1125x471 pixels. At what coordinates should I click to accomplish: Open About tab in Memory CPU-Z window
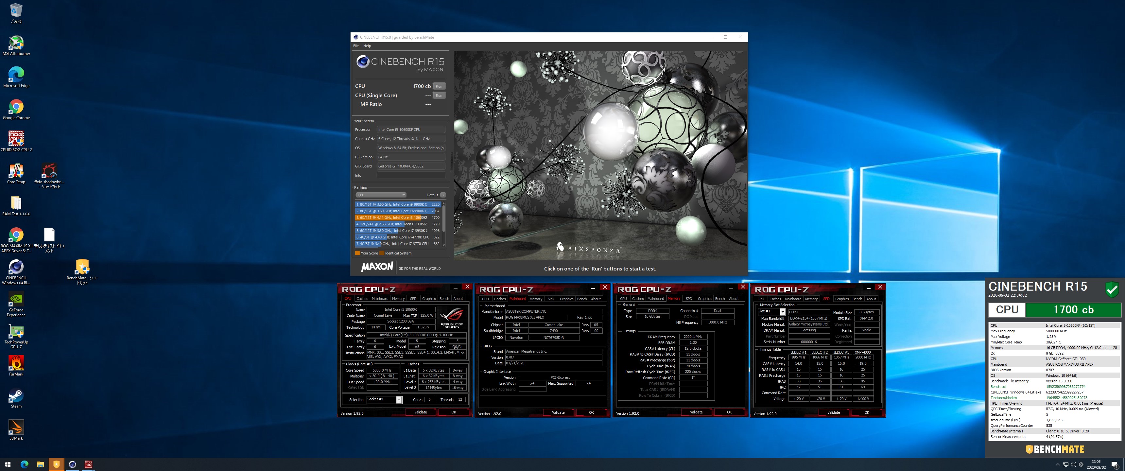click(x=734, y=298)
